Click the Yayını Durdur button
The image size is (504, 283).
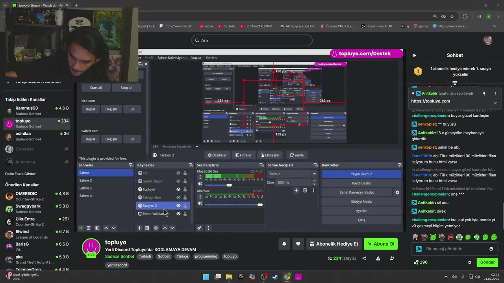[x=361, y=174]
